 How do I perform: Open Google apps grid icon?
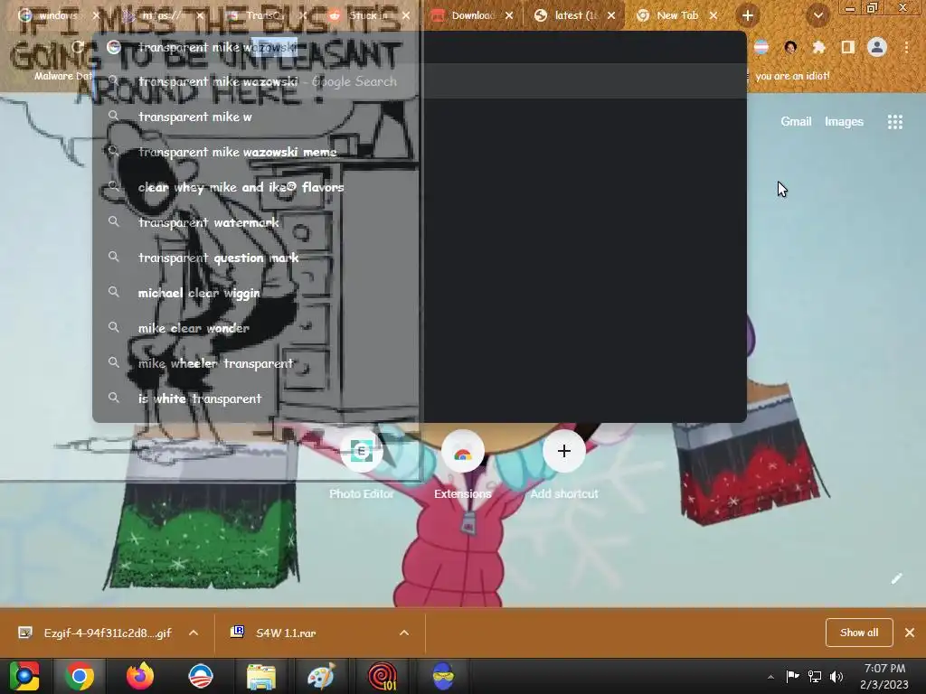coord(894,122)
